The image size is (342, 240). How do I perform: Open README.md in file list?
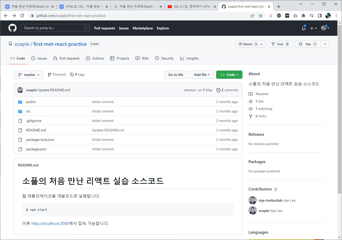pos(36,130)
